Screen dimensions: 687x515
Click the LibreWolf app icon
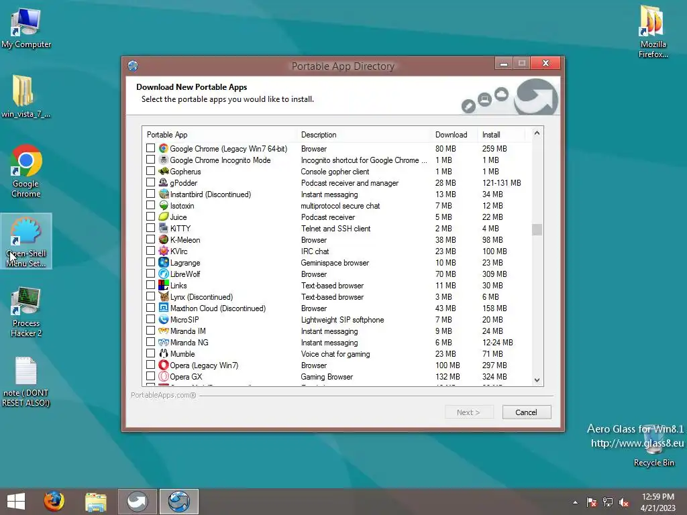pyautogui.click(x=164, y=274)
